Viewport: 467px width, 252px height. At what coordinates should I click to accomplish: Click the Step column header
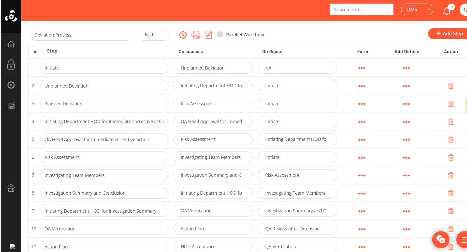52,51
